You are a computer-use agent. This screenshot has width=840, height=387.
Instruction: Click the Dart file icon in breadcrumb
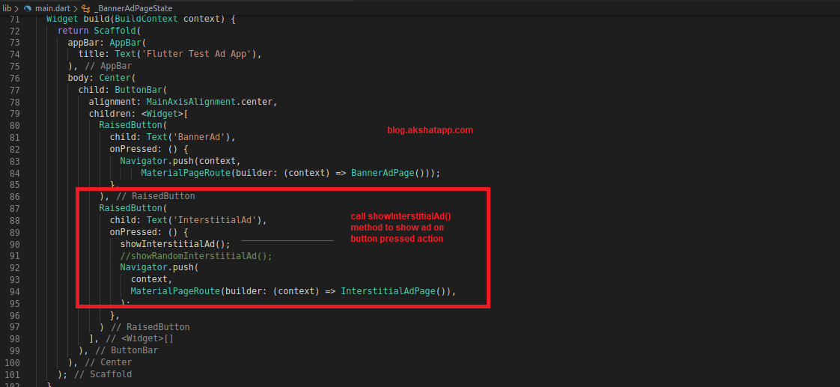click(x=28, y=7)
